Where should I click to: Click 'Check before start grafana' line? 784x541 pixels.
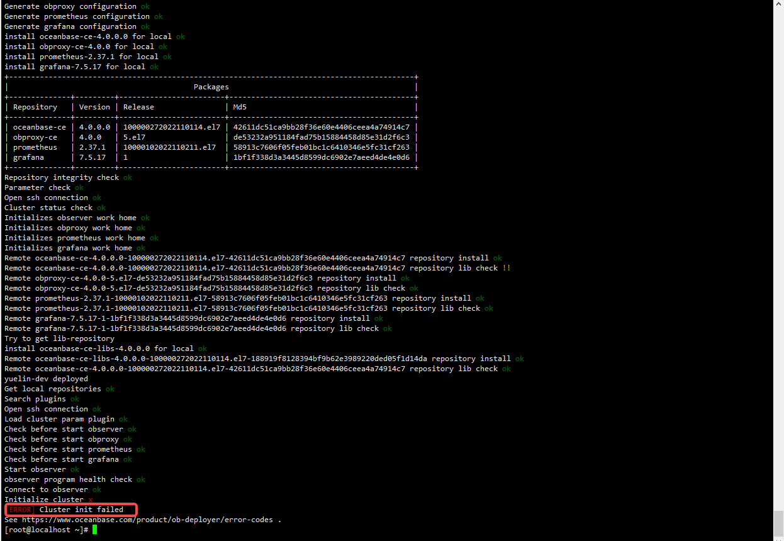pos(68,459)
